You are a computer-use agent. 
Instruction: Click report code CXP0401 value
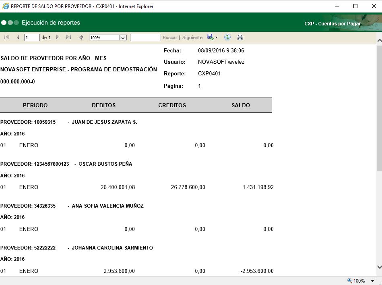point(209,73)
